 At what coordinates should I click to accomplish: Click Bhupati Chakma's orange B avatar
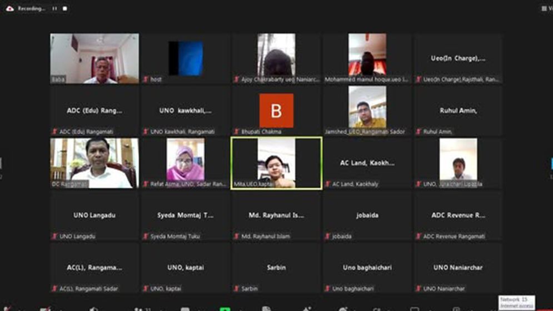[x=276, y=111]
